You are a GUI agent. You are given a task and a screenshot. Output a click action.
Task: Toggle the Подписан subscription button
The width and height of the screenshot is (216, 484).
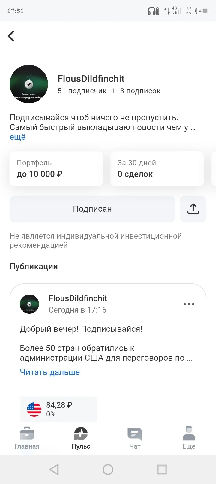92,209
